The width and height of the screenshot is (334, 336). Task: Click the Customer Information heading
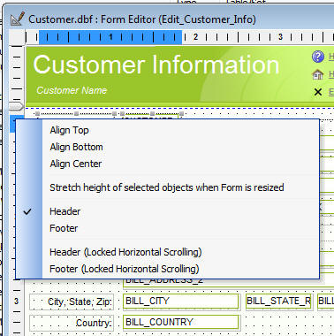(x=156, y=65)
